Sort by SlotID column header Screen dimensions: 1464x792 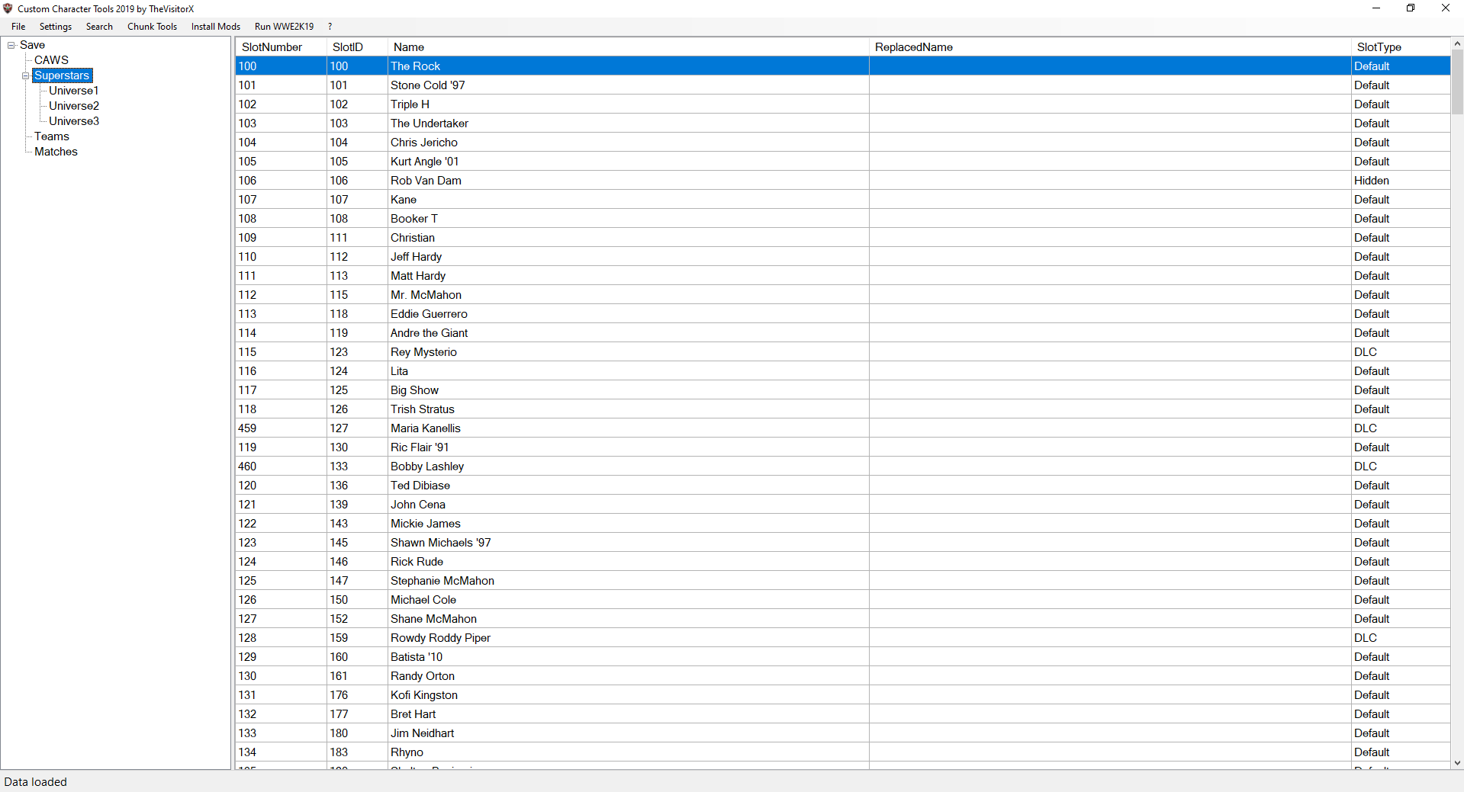coord(357,47)
